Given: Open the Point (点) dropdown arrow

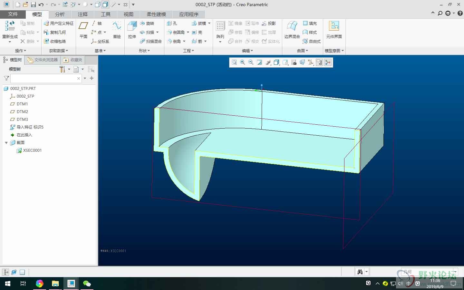Looking at the screenshot, I should 105,32.
